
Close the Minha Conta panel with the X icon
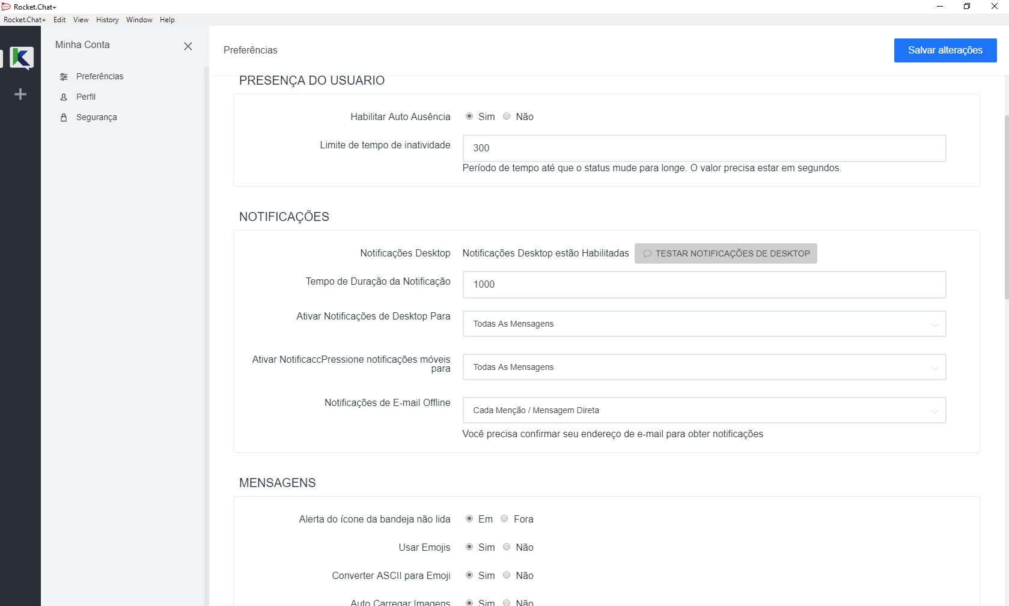(188, 46)
